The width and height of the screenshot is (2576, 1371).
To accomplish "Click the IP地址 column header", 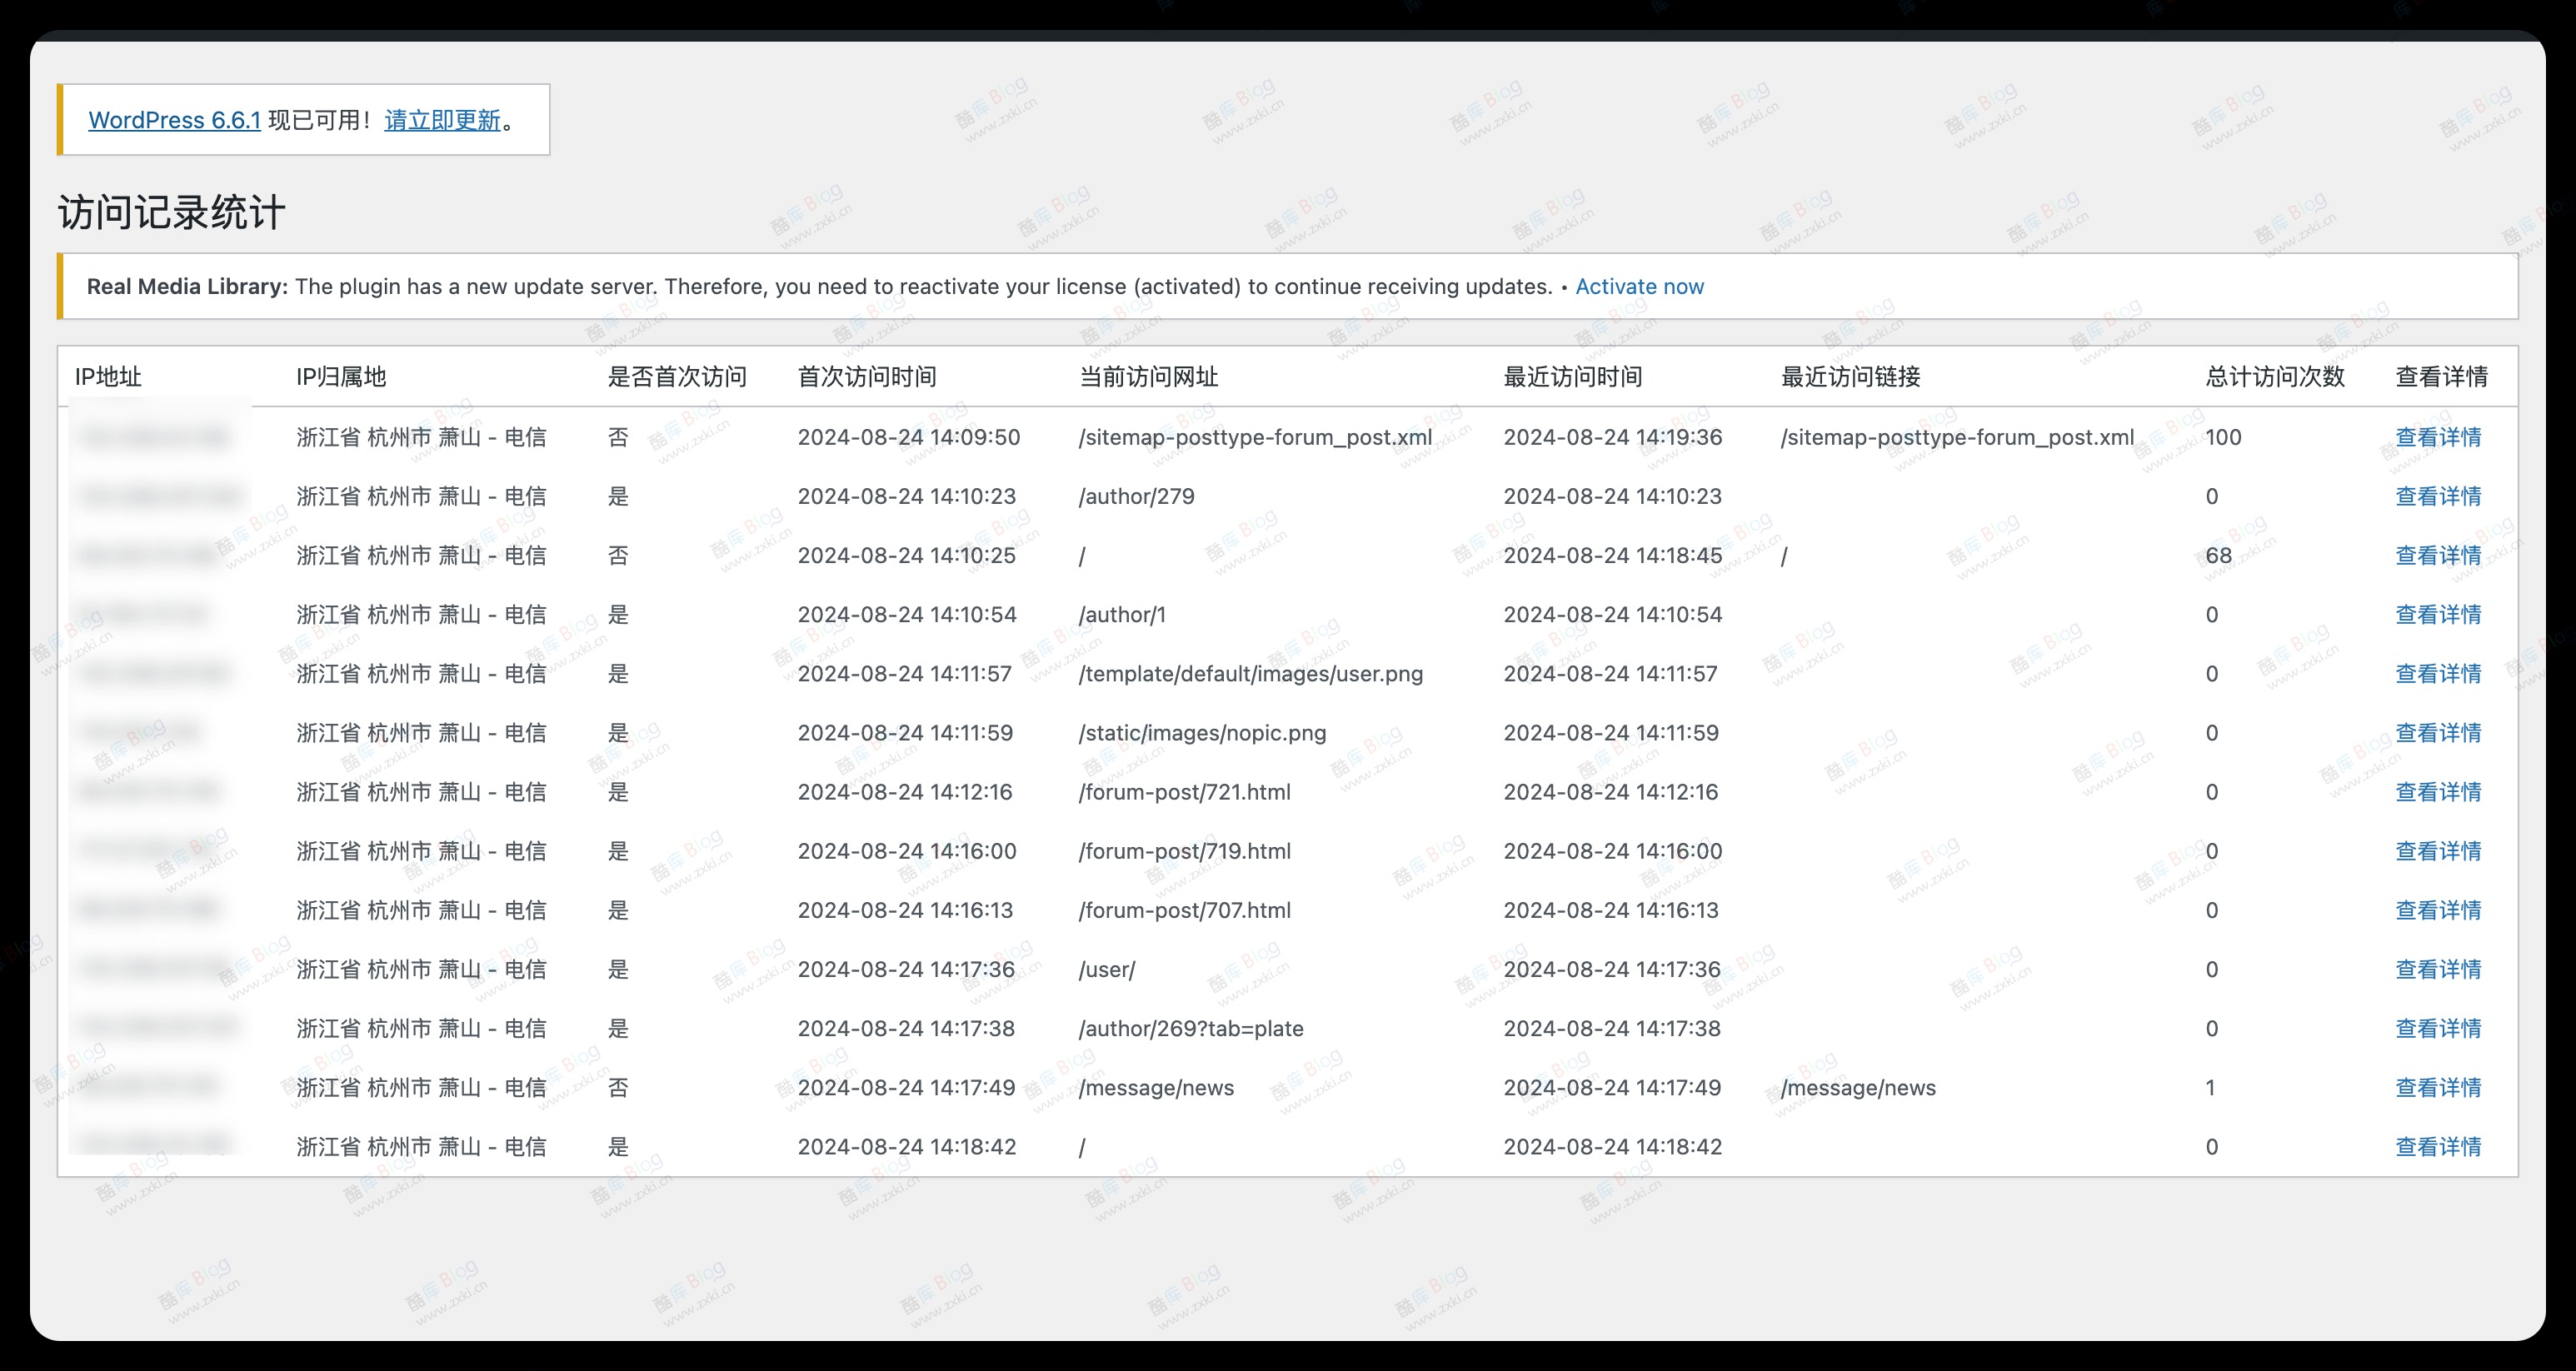I will 108,377.
